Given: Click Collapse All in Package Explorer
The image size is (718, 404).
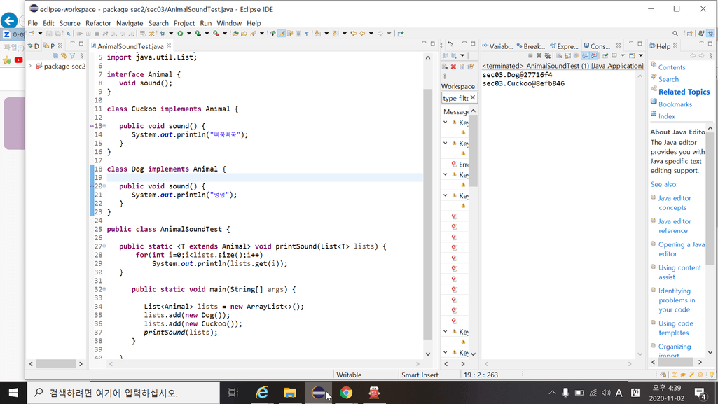Looking at the screenshot, I should coord(55,56).
